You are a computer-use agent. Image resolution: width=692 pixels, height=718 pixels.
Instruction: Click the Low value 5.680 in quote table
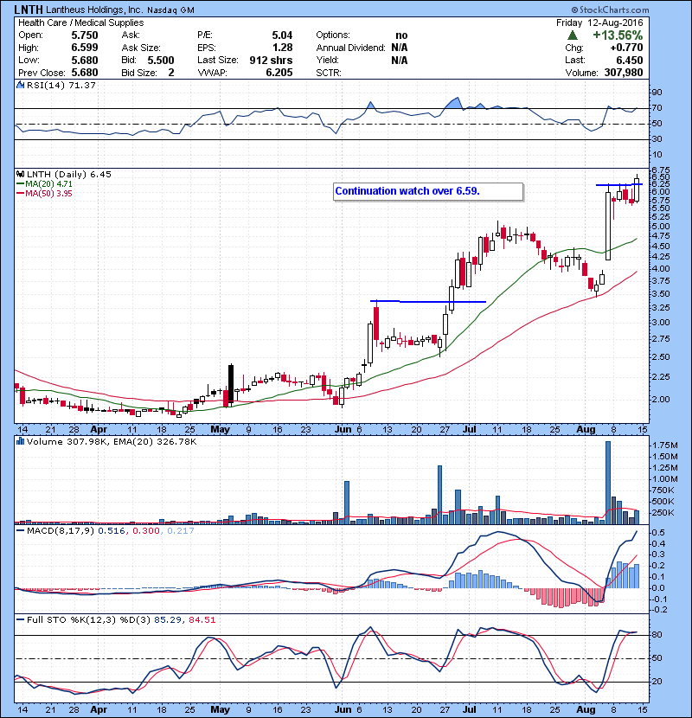click(85, 60)
